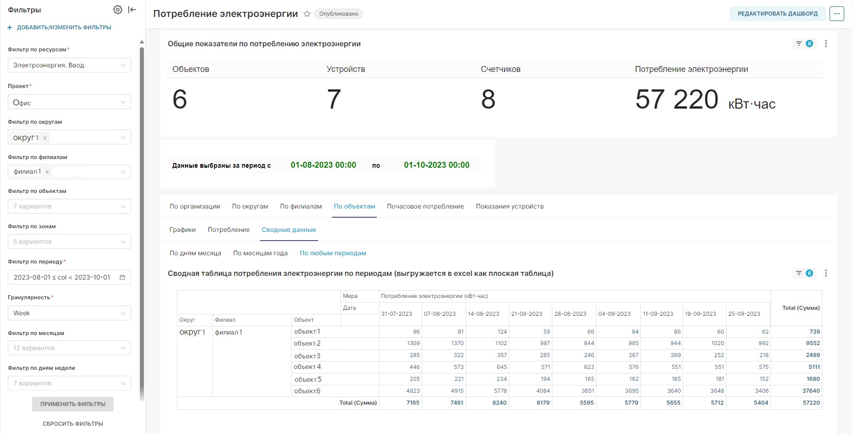Switch to По дням месяца view

click(195, 253)
